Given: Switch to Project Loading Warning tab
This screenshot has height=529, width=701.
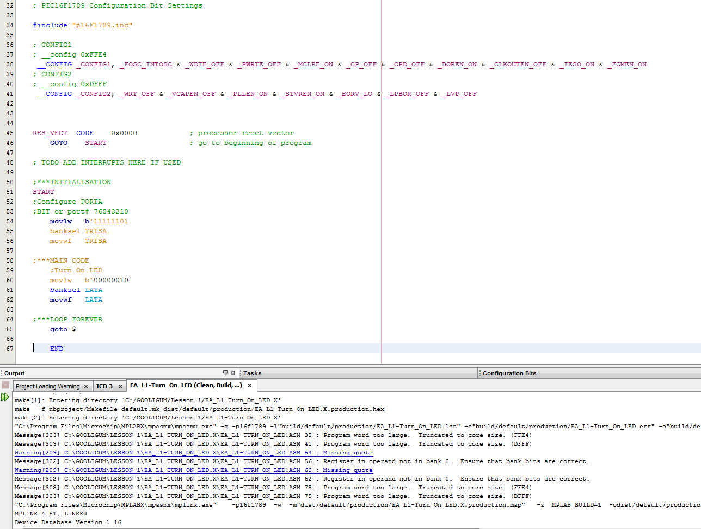Looking at the screenshot, I should [x=47, y=386].
